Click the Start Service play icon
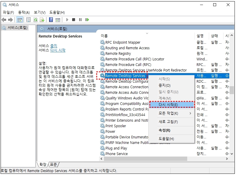The width and height of the screenshot is (236, 175). pyautogui.click(x=67, y=20)
